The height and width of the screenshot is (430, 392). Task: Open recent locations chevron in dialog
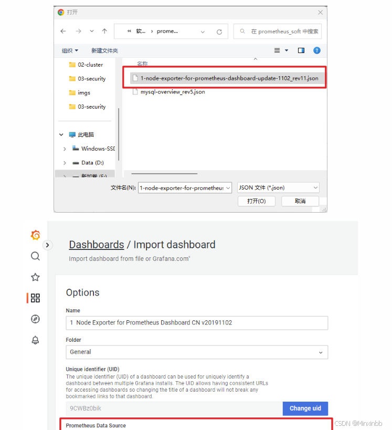tap(91, 32)
